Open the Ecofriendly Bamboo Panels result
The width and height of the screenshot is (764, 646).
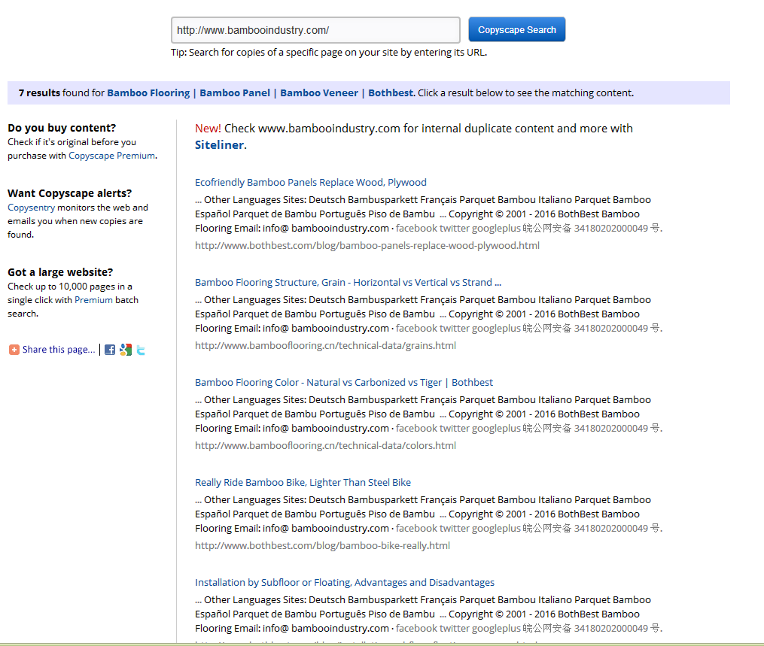[310, 183]
